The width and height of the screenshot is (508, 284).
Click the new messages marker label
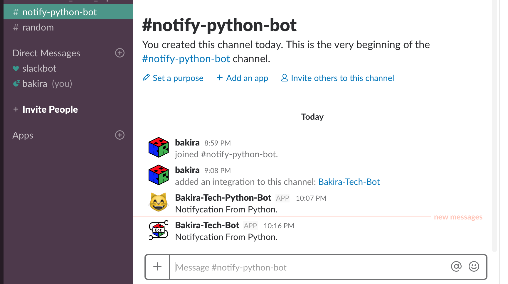[x=458, y=217]
